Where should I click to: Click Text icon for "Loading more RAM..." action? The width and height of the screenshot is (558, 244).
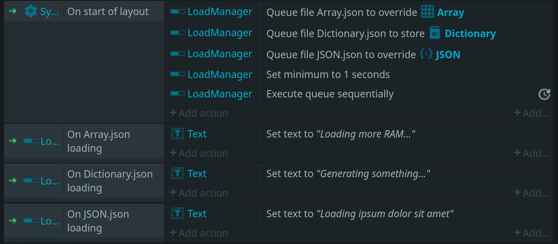click(178, 134)
